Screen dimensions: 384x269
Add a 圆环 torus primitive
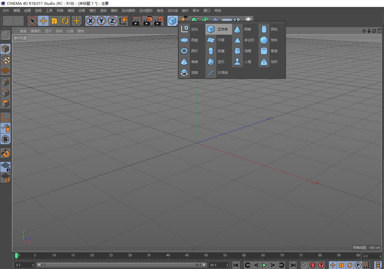(192, 51)
